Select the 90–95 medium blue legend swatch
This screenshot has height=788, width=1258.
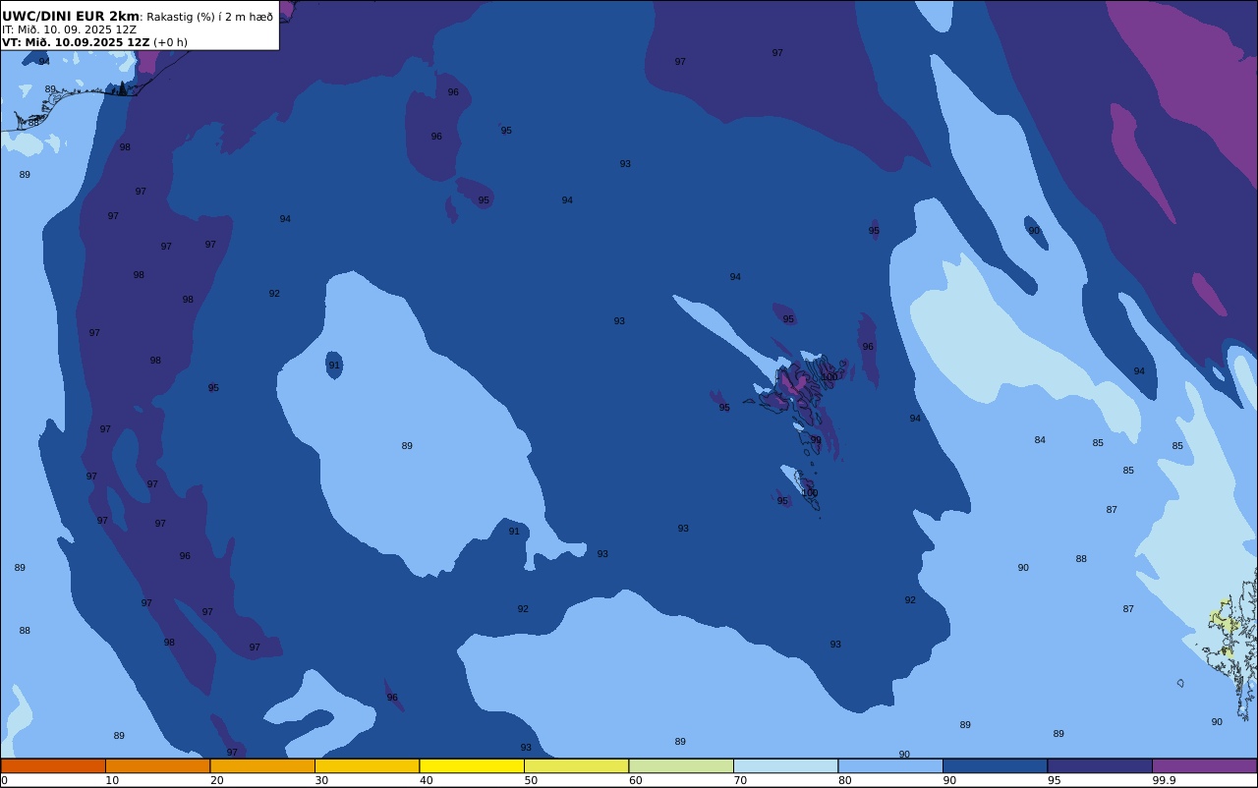coord(995,765)
